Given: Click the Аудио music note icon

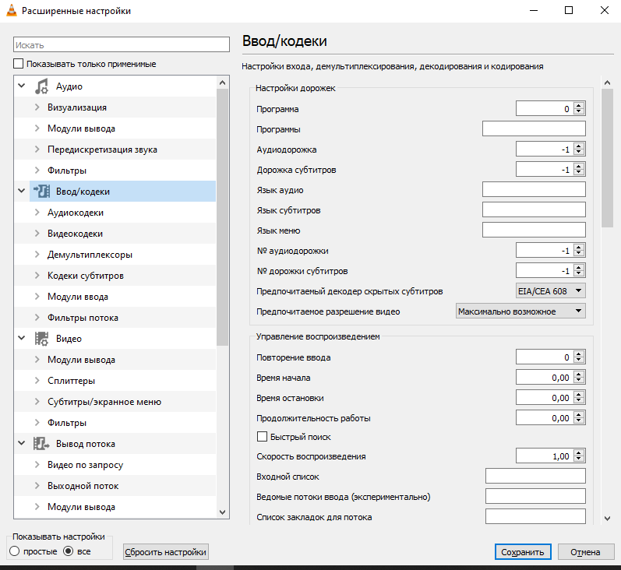Looking at the screenshot, I should click(x=41, y=86).
